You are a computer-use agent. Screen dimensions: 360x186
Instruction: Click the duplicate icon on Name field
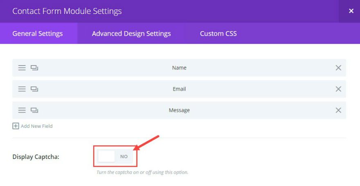tap(34, 68)
